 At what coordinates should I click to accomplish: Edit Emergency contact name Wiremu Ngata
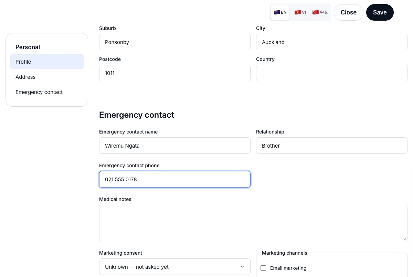tap(175, 146)
